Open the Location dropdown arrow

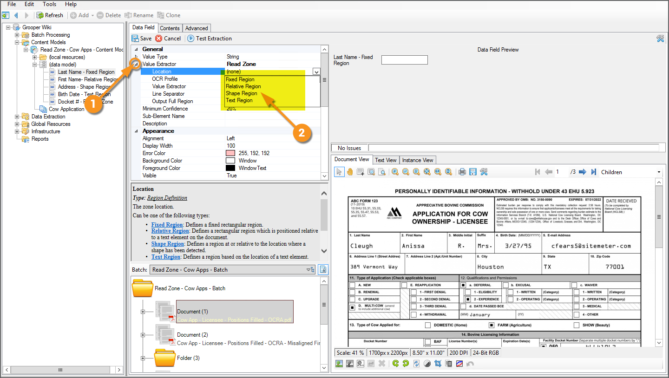316,72
